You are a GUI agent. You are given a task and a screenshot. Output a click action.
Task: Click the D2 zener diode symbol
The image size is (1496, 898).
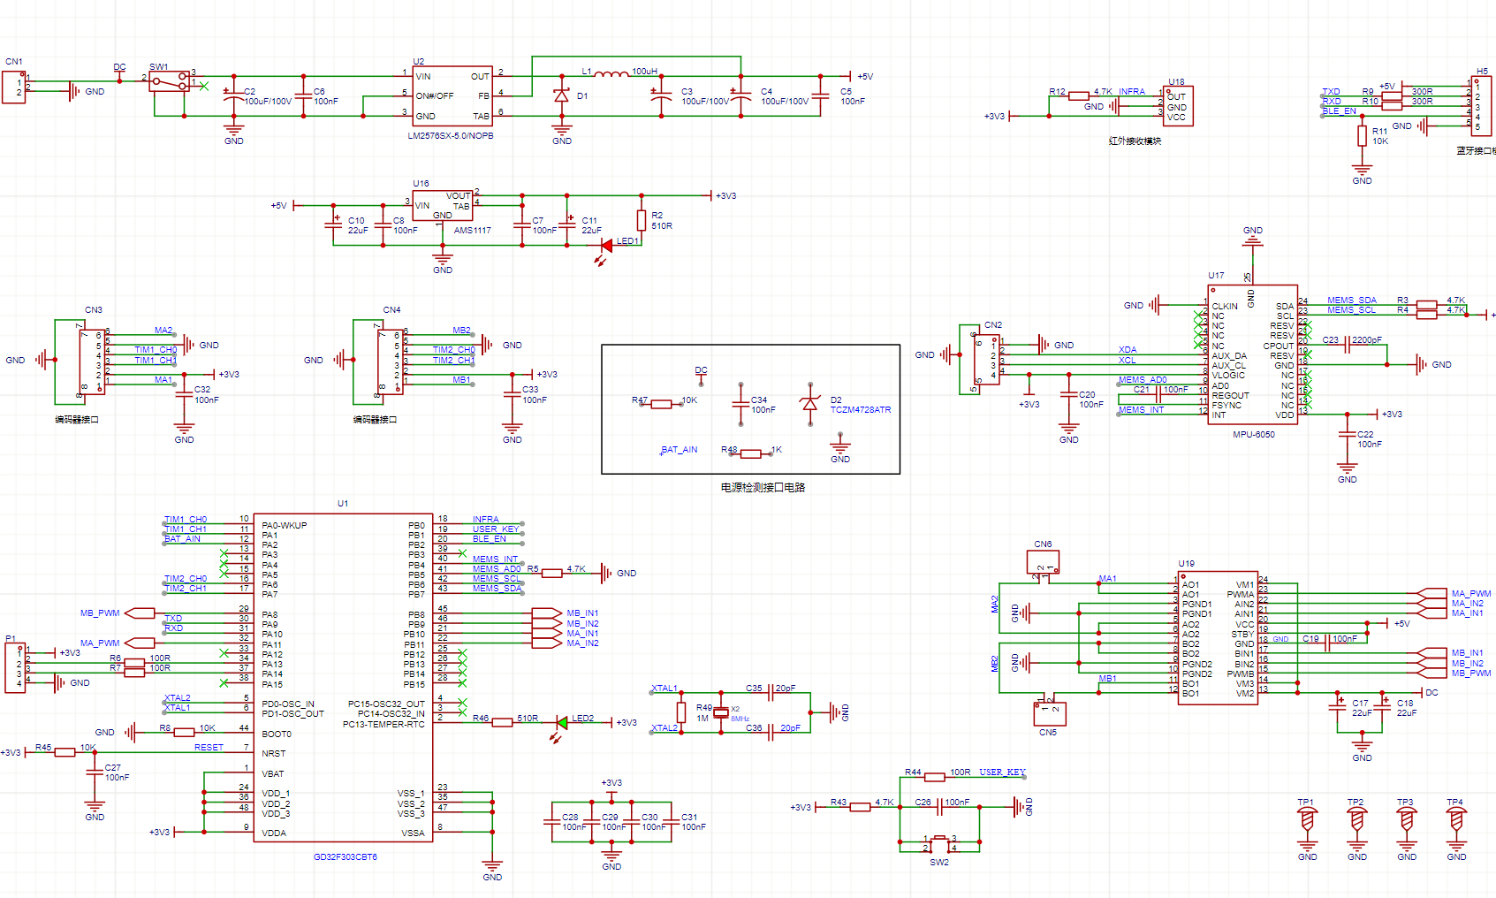809,404
